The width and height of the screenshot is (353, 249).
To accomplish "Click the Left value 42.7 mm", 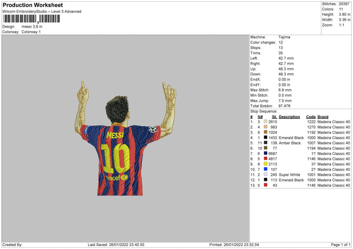I will click(x=286, y=58).
